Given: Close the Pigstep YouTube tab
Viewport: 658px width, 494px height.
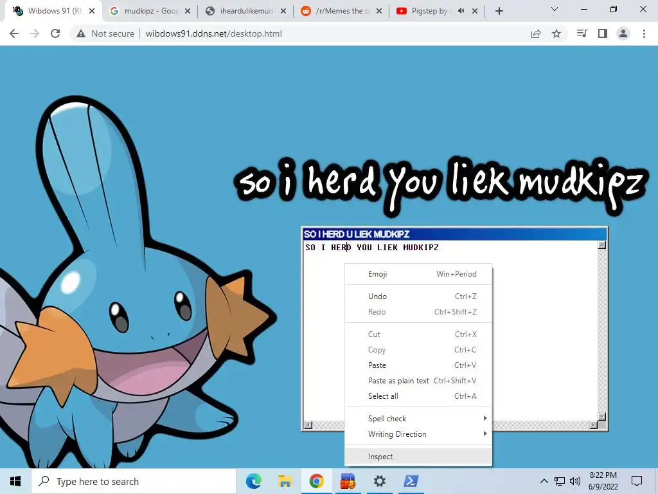Looking at the screenshot, I should [x=475, y=11].
